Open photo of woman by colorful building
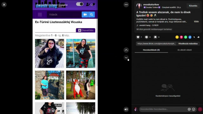 [81, 54]
